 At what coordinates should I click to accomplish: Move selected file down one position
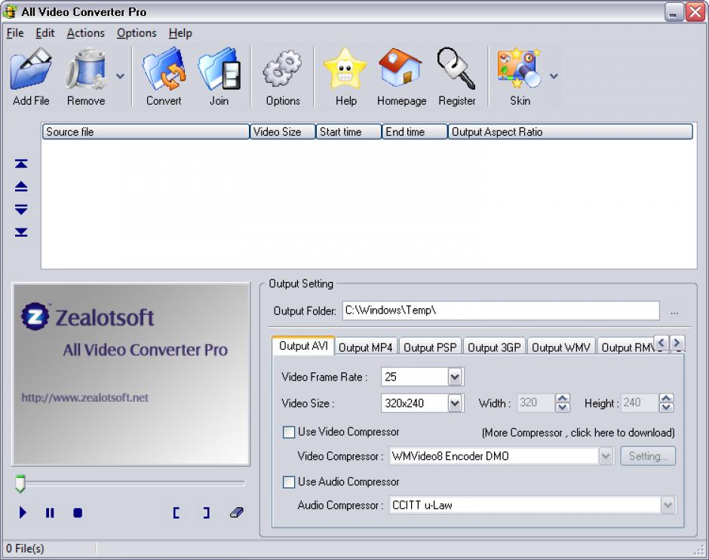tap(21, 210)
